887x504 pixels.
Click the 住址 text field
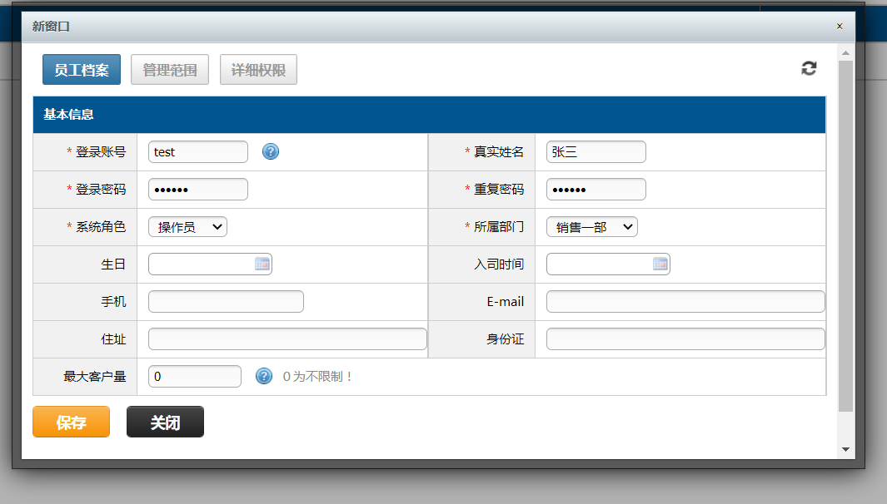[x=287, y=339]
